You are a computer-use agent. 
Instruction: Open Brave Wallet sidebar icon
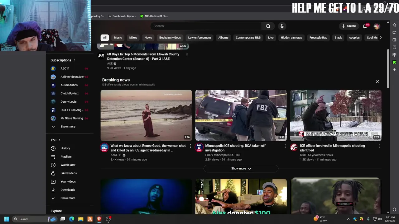point(394,40)
